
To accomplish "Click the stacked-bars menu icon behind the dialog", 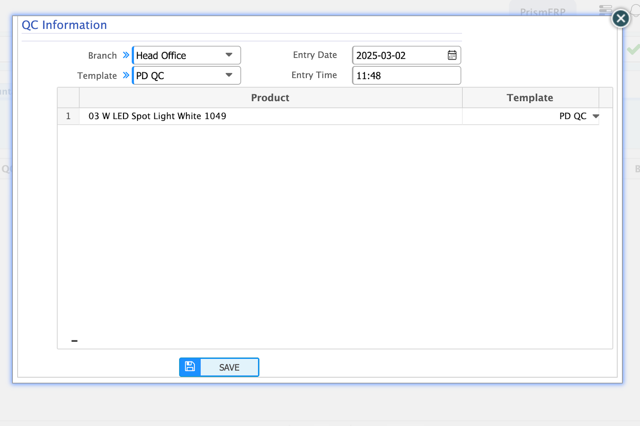I will pos(605,10).
